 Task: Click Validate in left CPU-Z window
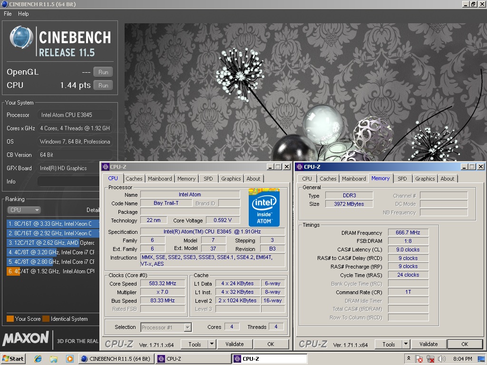(234, 344)
